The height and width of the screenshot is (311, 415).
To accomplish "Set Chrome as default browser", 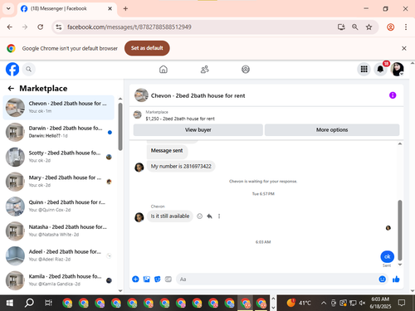I will pos(147,48).
